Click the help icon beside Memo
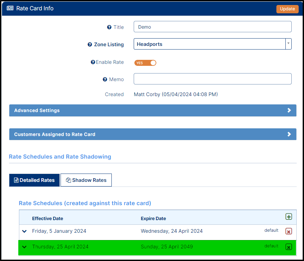The image size is (304, 261). pos(105,79)
